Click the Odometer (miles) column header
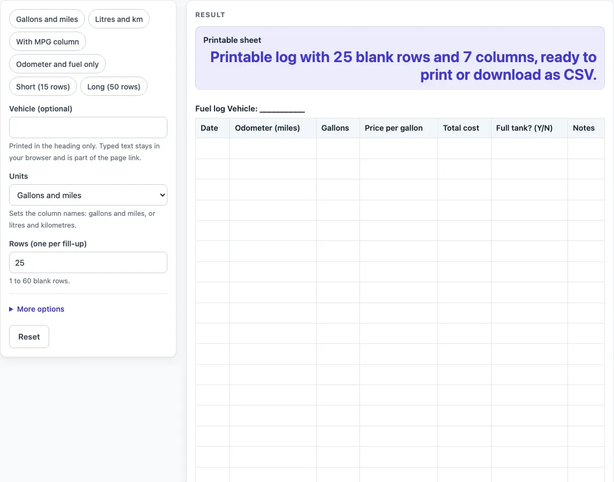Screen dimensions: 614x482 pyautogui.click(x=273, y=128)
